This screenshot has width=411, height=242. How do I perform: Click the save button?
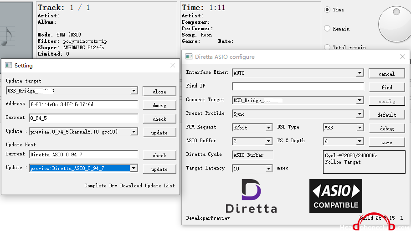coord(387,142)
